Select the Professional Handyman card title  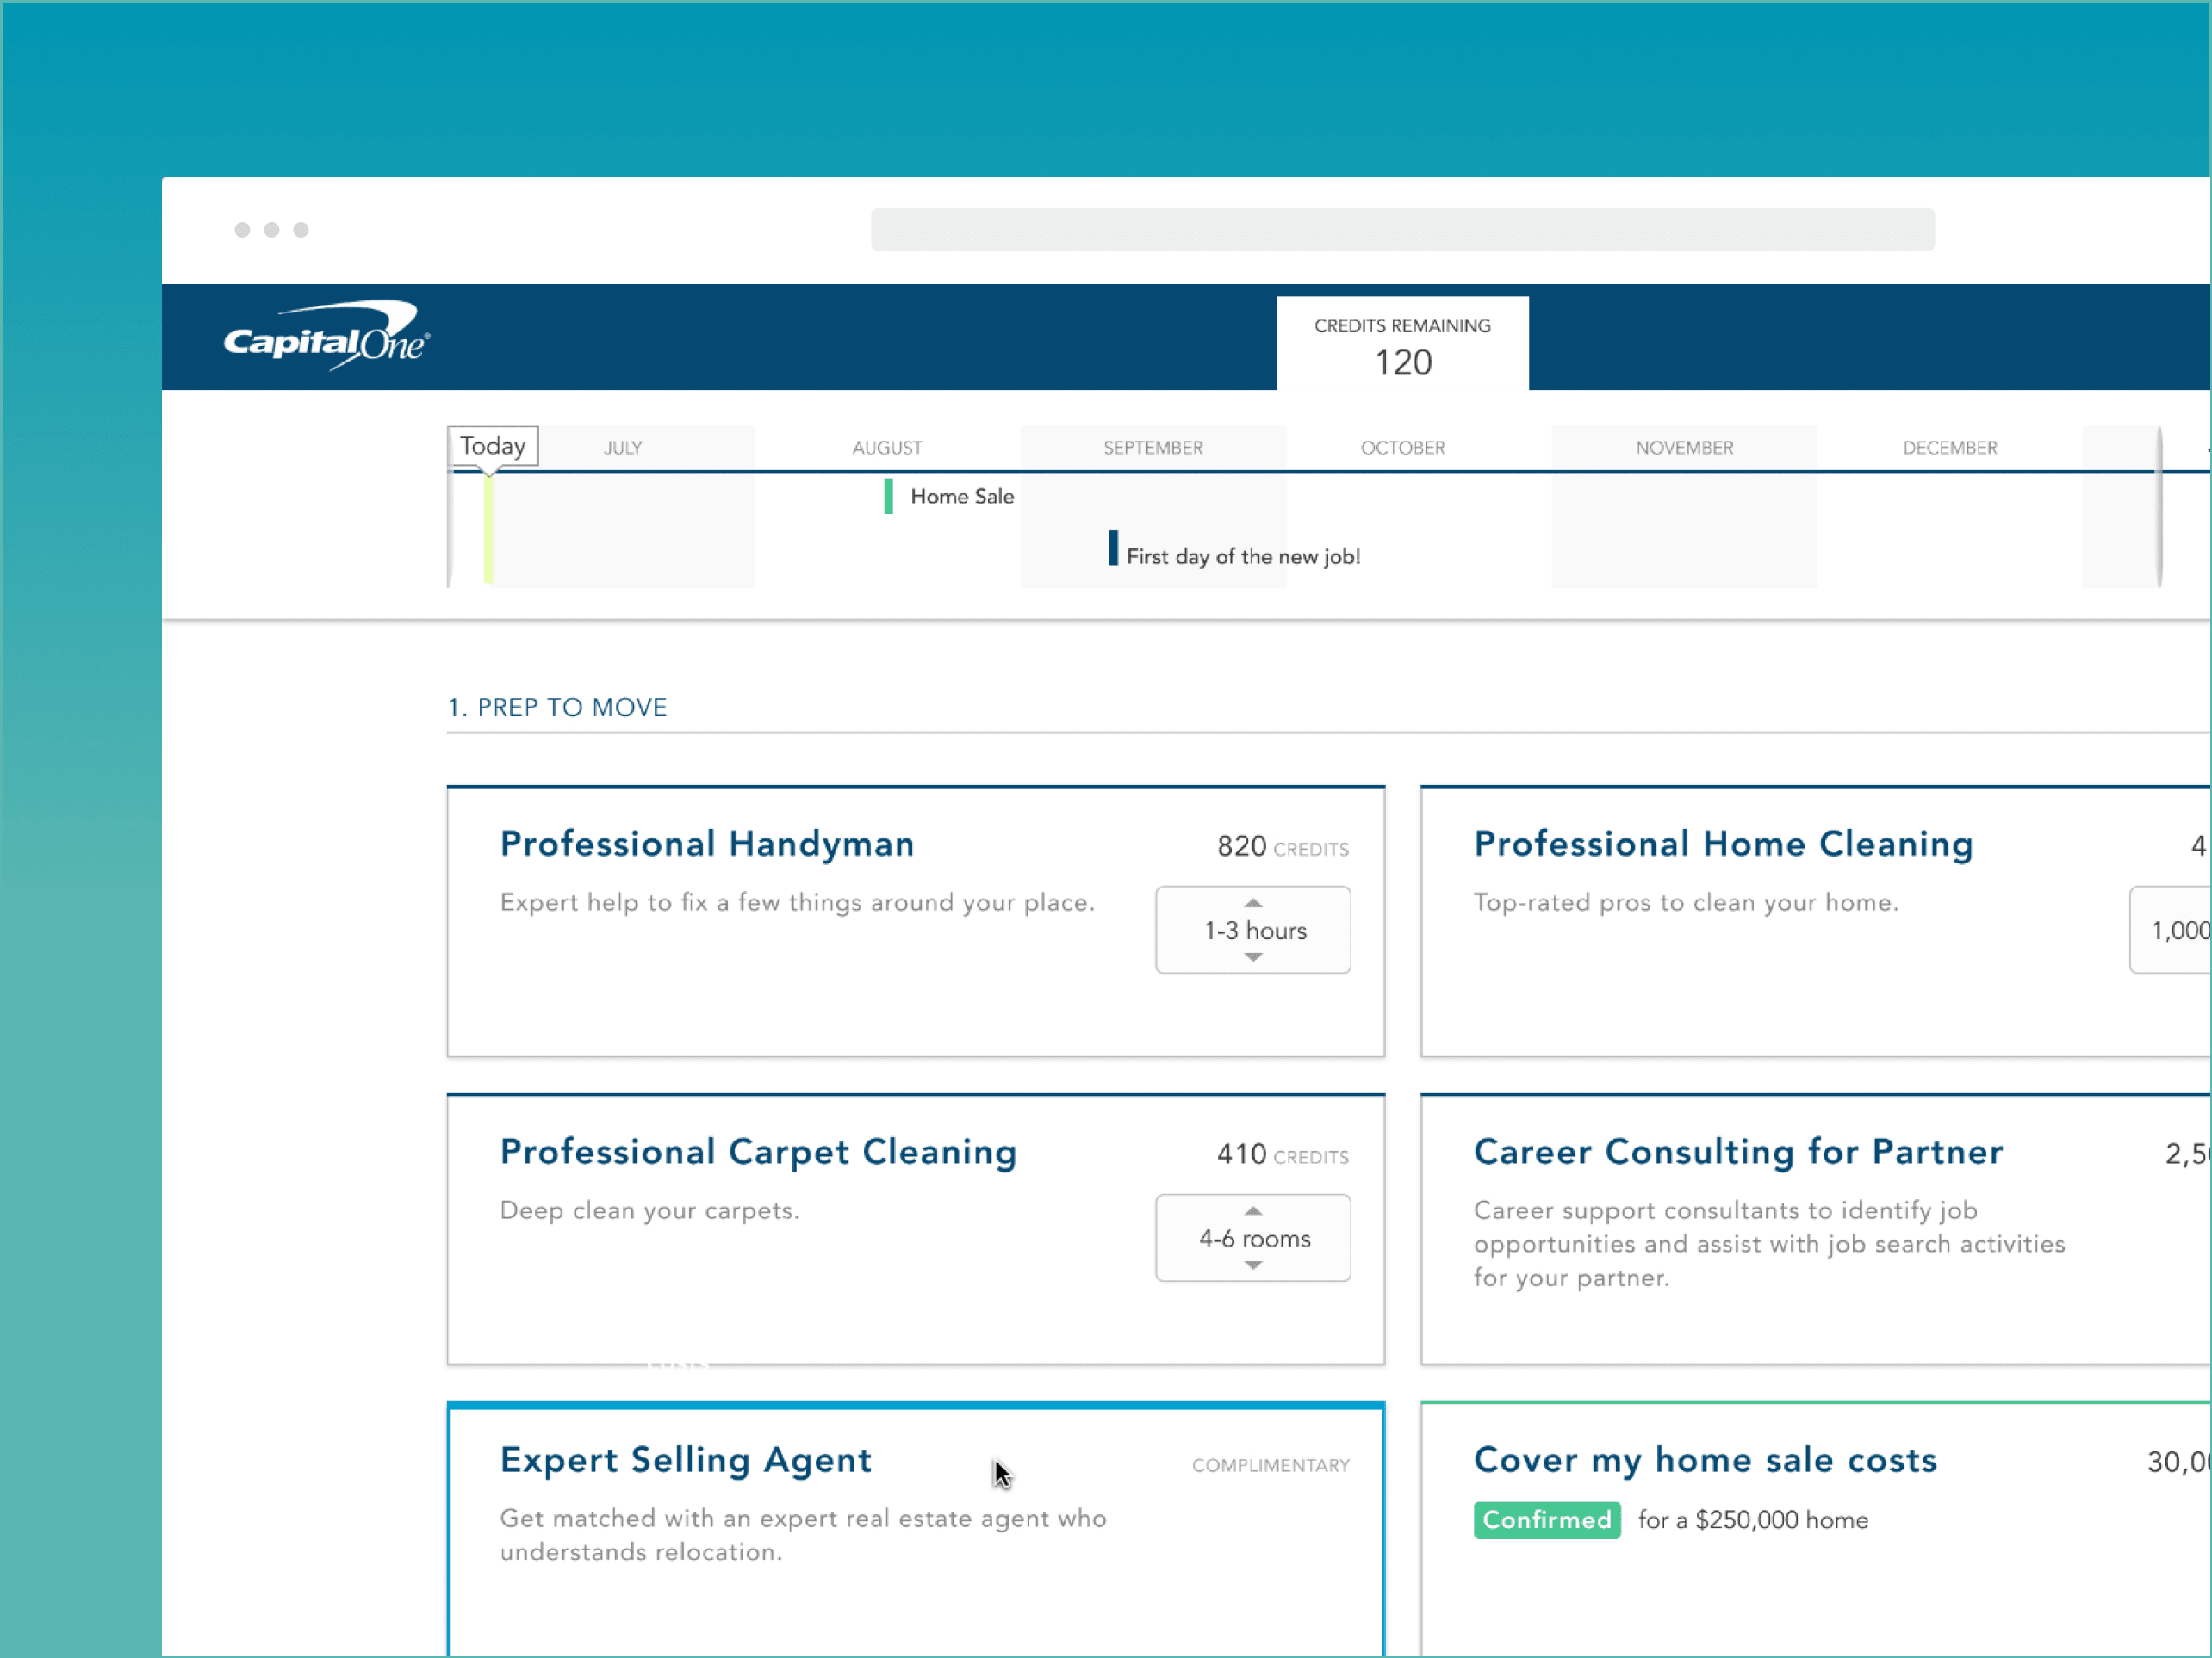point(706,844)
